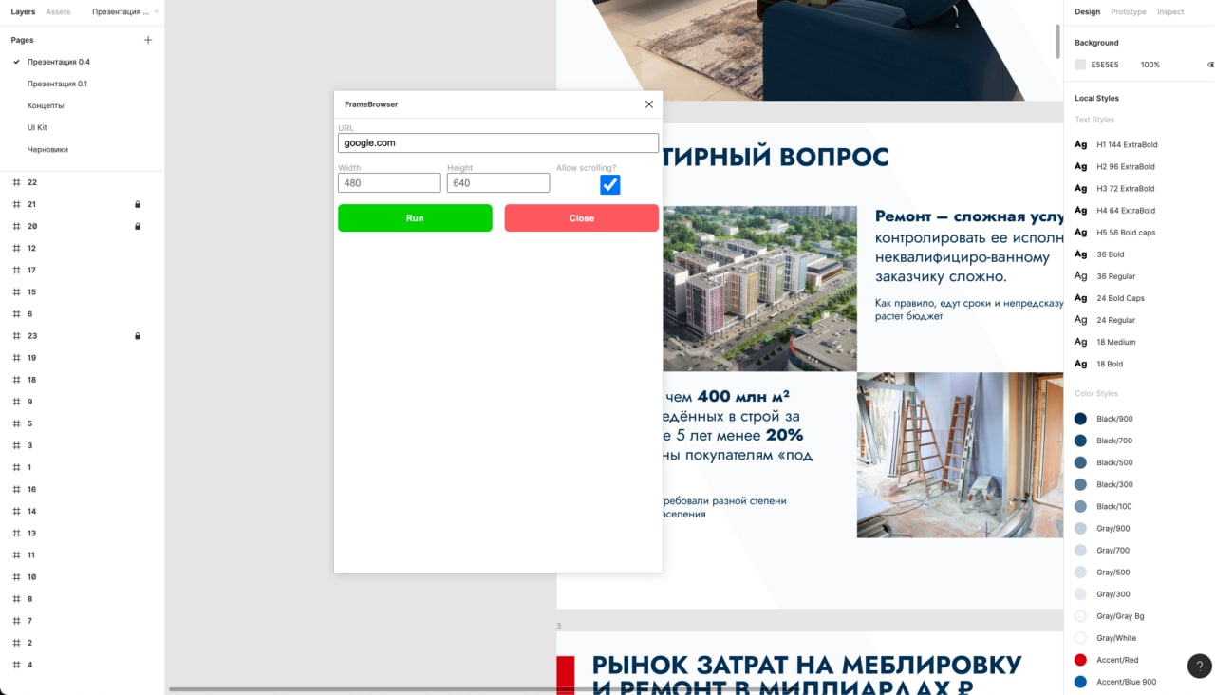This screenshot has width=1215, height=695.
Task: Click the Width input field
Action: pos(389,182)
